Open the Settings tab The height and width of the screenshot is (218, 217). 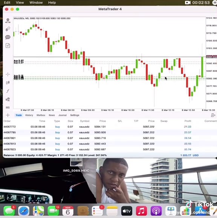click(75, 115)
